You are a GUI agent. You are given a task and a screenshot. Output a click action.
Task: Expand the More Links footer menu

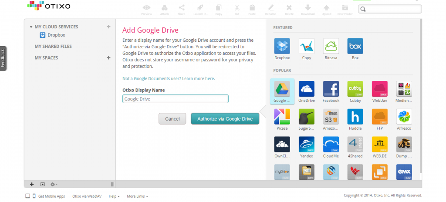[137, 196]
